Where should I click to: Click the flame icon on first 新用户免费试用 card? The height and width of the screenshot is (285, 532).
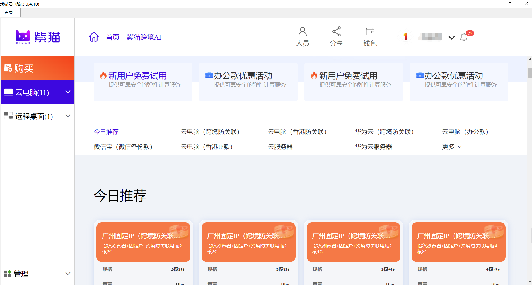[x=103, y=75]
